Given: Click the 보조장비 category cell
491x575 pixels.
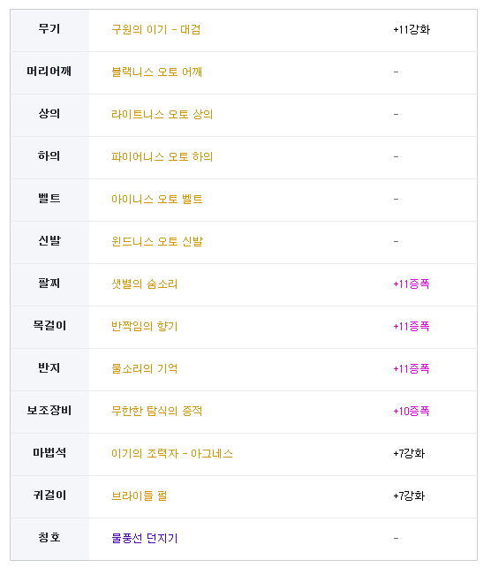Looking at the screenshot, I should pos(49,412).
